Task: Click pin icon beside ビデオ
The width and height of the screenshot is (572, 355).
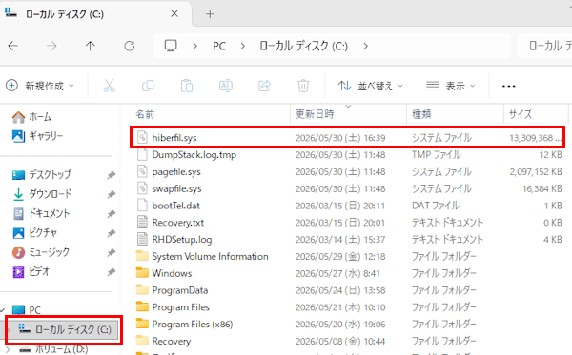Action: pos(112,271)
